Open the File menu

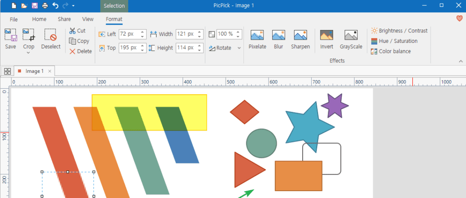[x=14, y=19]
